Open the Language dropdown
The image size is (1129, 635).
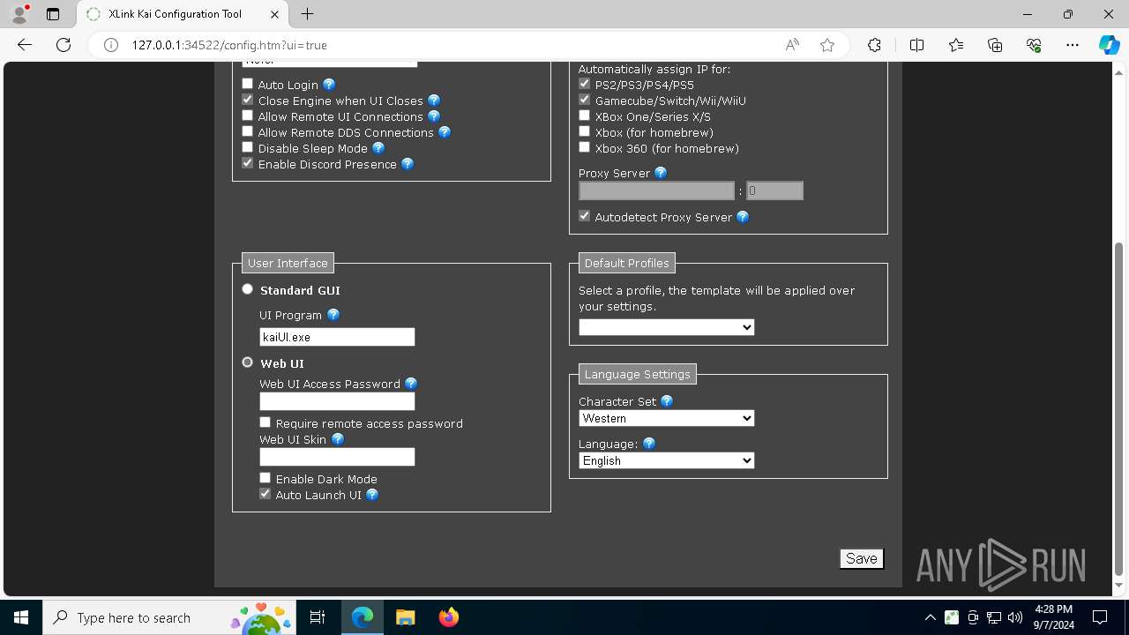click(667, 460)
